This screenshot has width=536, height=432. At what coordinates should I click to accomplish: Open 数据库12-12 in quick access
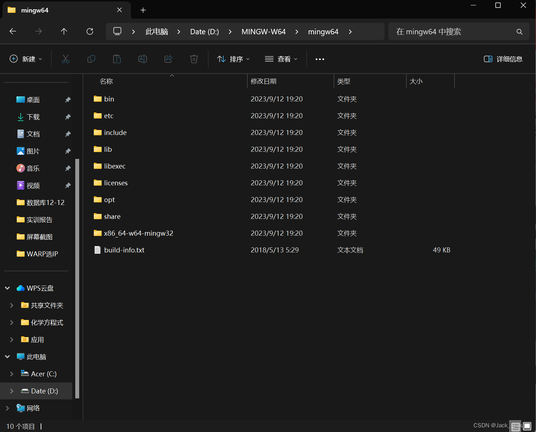click(41, 203)
